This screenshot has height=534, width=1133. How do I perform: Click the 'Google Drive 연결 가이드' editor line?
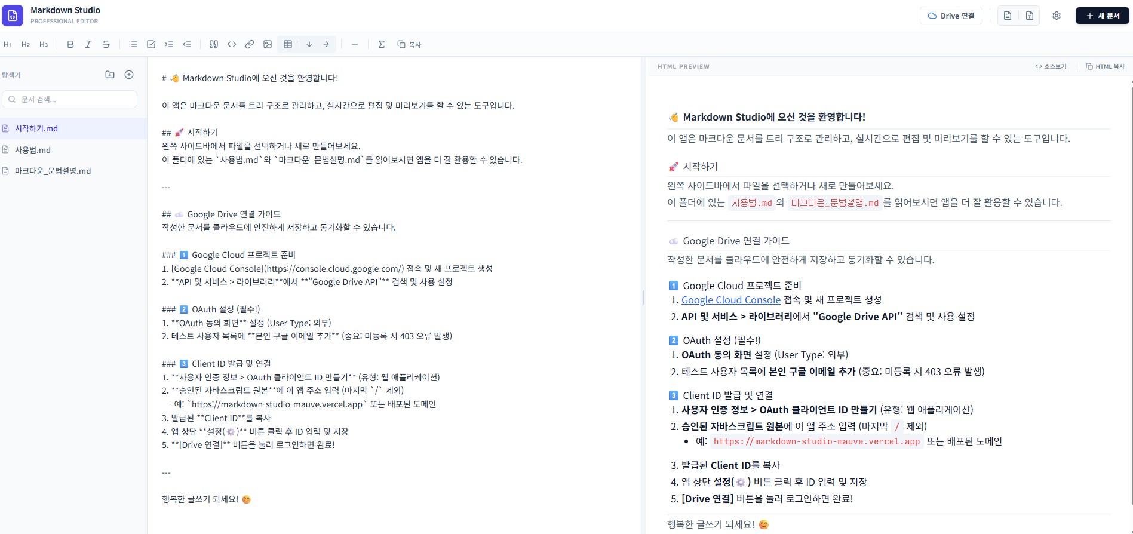click(221, 214)
